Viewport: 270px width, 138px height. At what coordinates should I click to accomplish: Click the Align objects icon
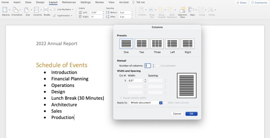[191, 10]
